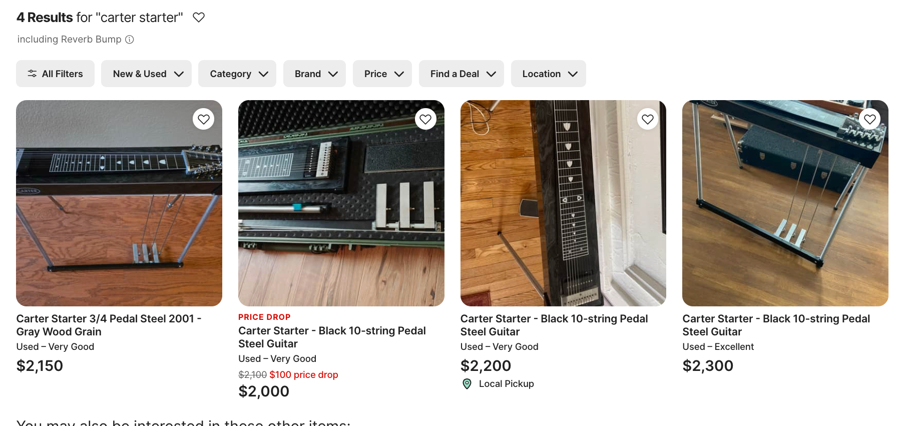Viewport: 912px width, 426px height.
Task: Save the "carter starter" search with heart icon
Action: point(199,18)
